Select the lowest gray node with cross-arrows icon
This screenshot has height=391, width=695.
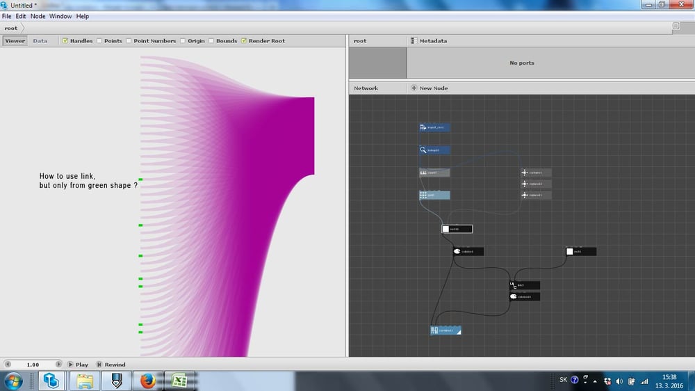pos(536,195)
